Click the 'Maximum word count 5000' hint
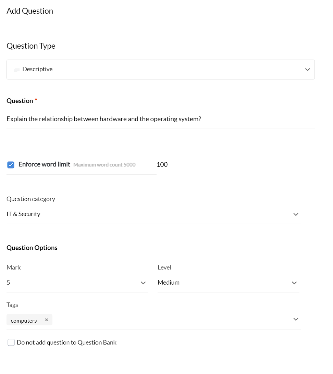 (104, 165)
